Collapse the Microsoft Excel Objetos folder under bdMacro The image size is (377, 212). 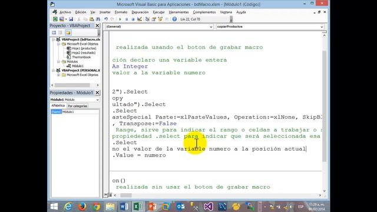point(58,44)
